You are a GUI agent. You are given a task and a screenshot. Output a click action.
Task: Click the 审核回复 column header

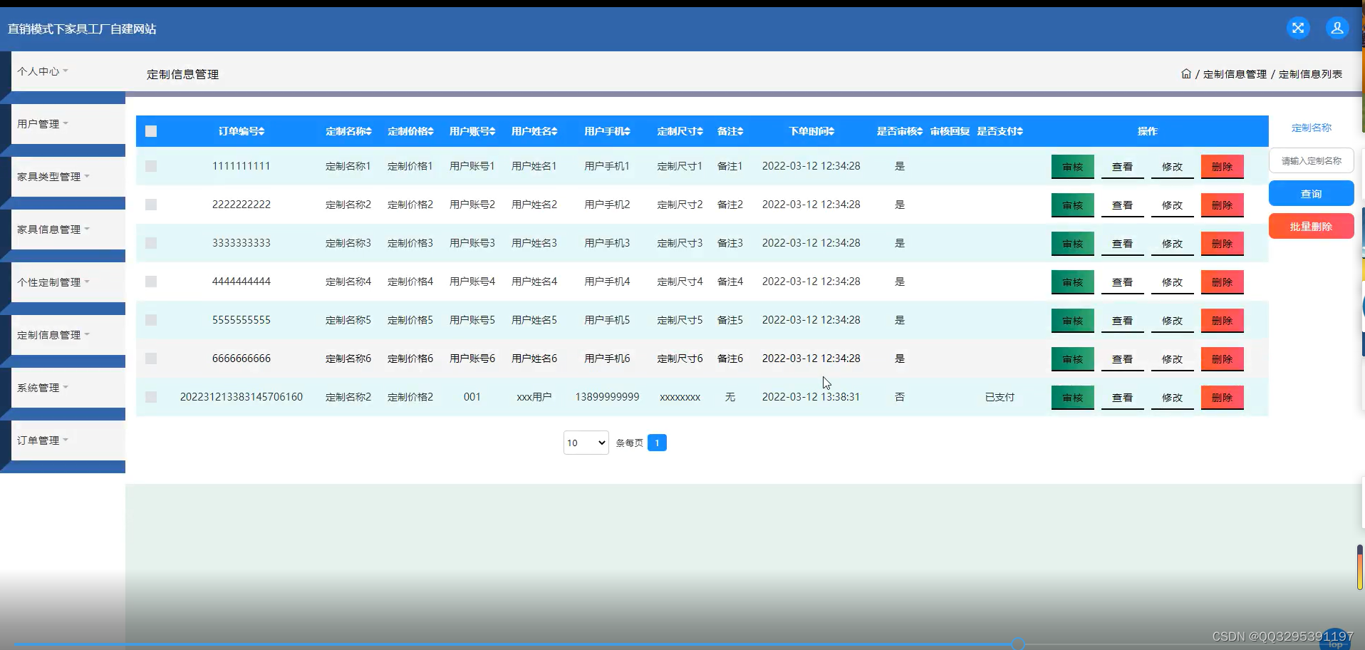[x=950, y=131]
